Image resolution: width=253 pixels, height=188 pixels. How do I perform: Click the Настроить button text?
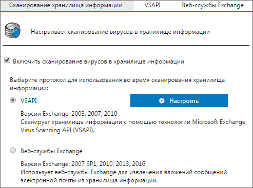[184, 101]
